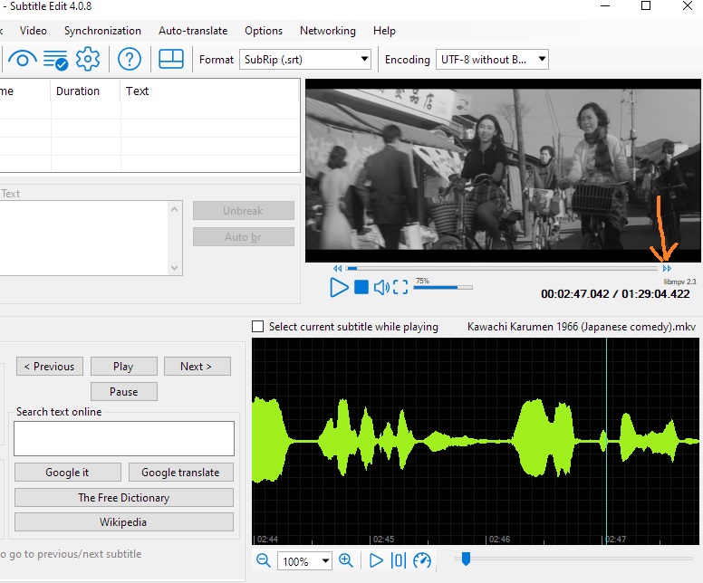Stop the video playback
Screen dimensions: 703x583
[x=361, y=287]
